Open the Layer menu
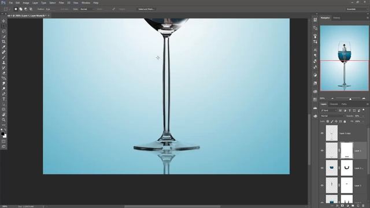 (x=35, y=3)
